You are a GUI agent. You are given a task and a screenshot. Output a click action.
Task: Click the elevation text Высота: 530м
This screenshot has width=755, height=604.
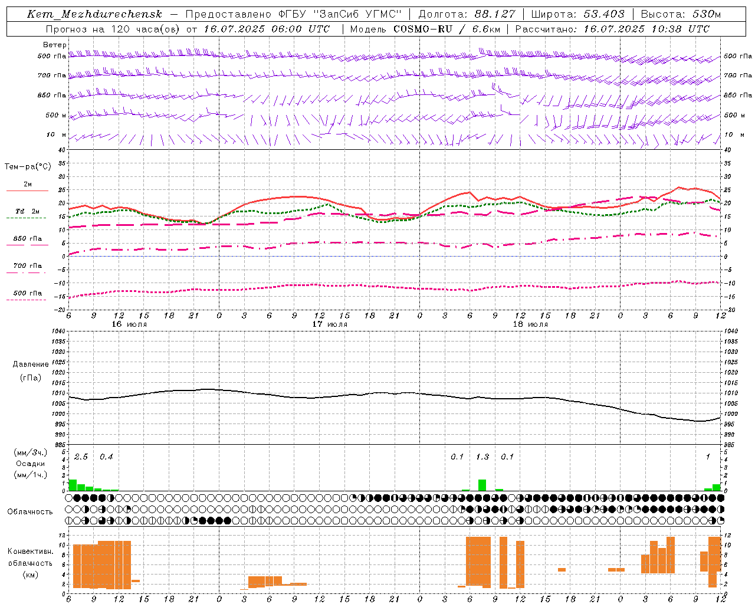[681, 14]
